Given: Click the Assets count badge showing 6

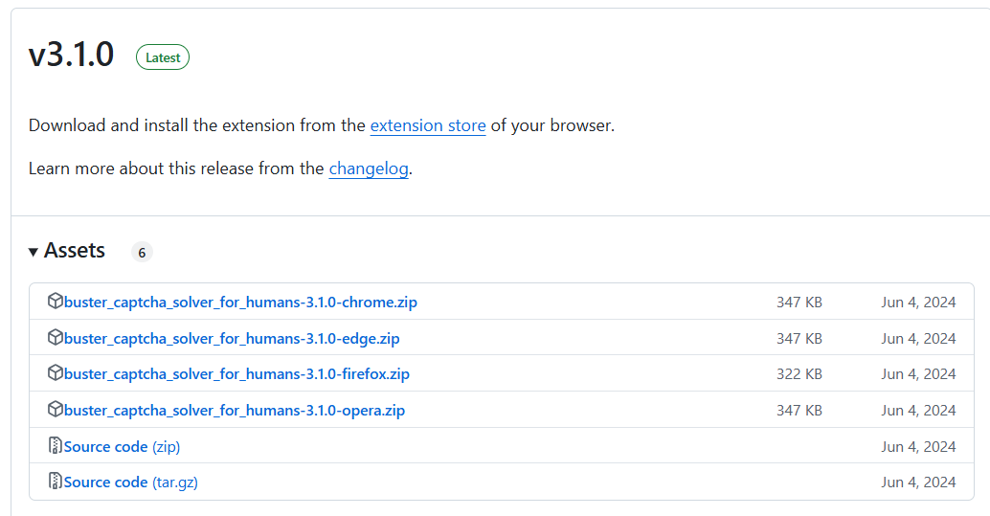Looking at the screenshot, I should pyautogui.click(x=142, y=253).
